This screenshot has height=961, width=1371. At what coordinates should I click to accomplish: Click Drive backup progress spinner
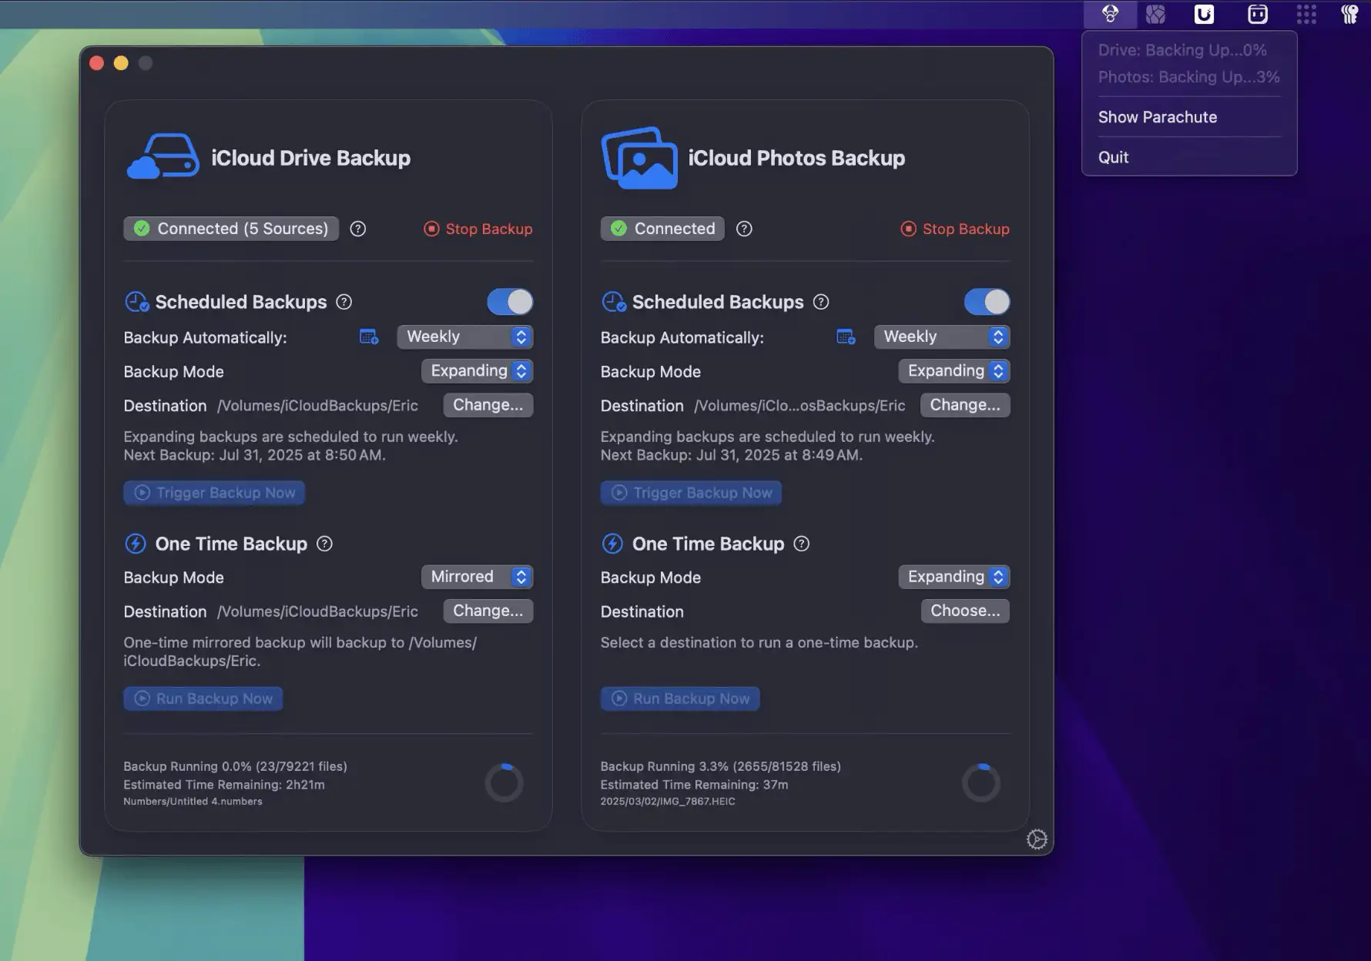click(x=504, y=783)
